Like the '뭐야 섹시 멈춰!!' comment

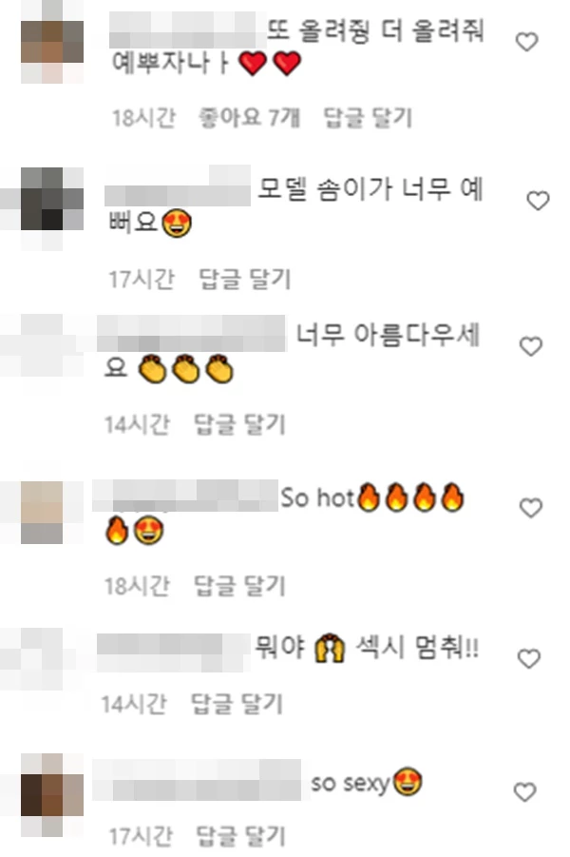click(x=528, y=658)
